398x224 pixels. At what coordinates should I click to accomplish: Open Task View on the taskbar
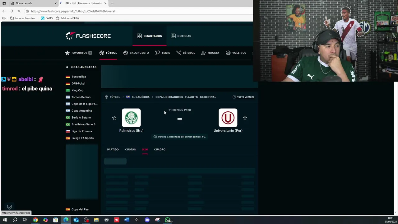coord(25,220)
